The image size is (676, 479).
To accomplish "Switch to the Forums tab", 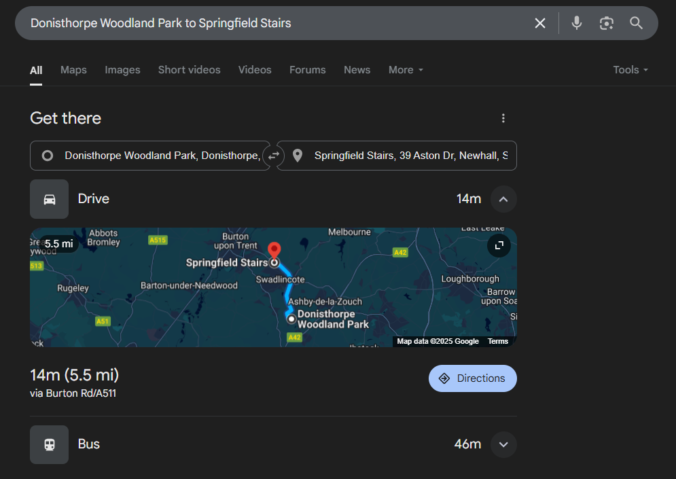I will click(307, 70).
